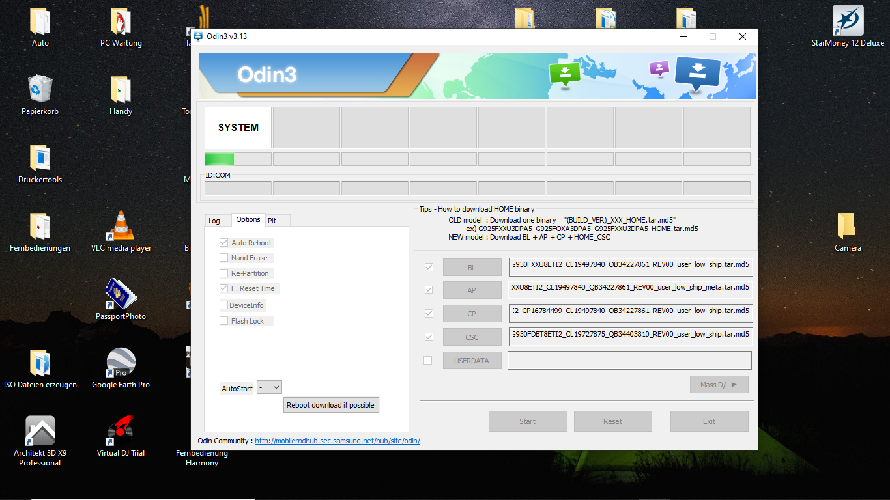Image resolution: width=890 pixels, height=500 pixels.
Task: Click the Exit button
Action: pyautogui.click(x=710, y=421)
